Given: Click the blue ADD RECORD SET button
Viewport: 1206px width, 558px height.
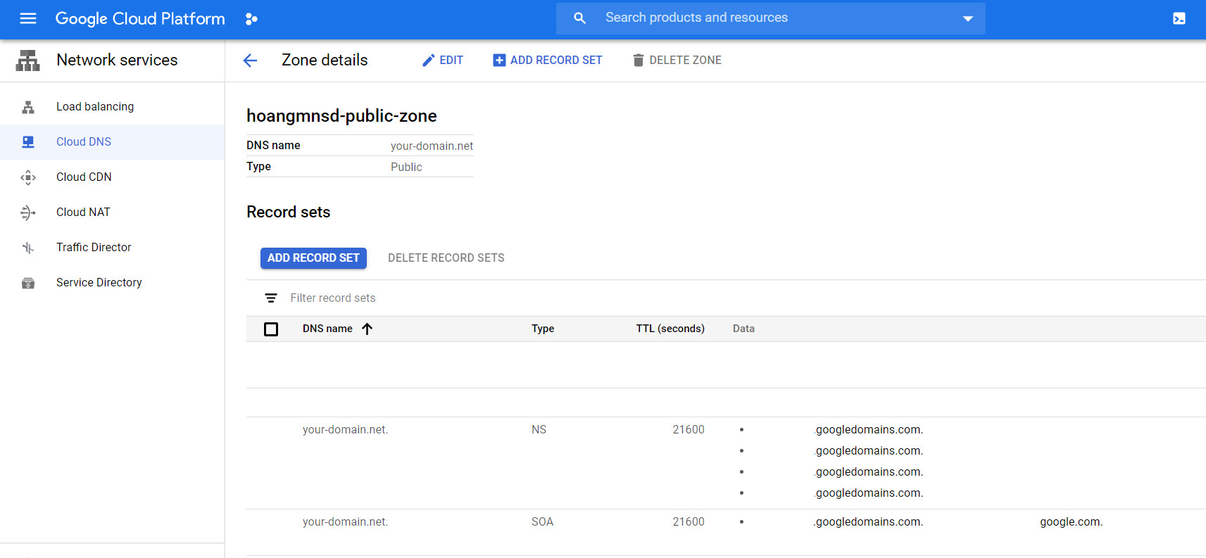Looking at the screenshot, I should pos(313,258).
